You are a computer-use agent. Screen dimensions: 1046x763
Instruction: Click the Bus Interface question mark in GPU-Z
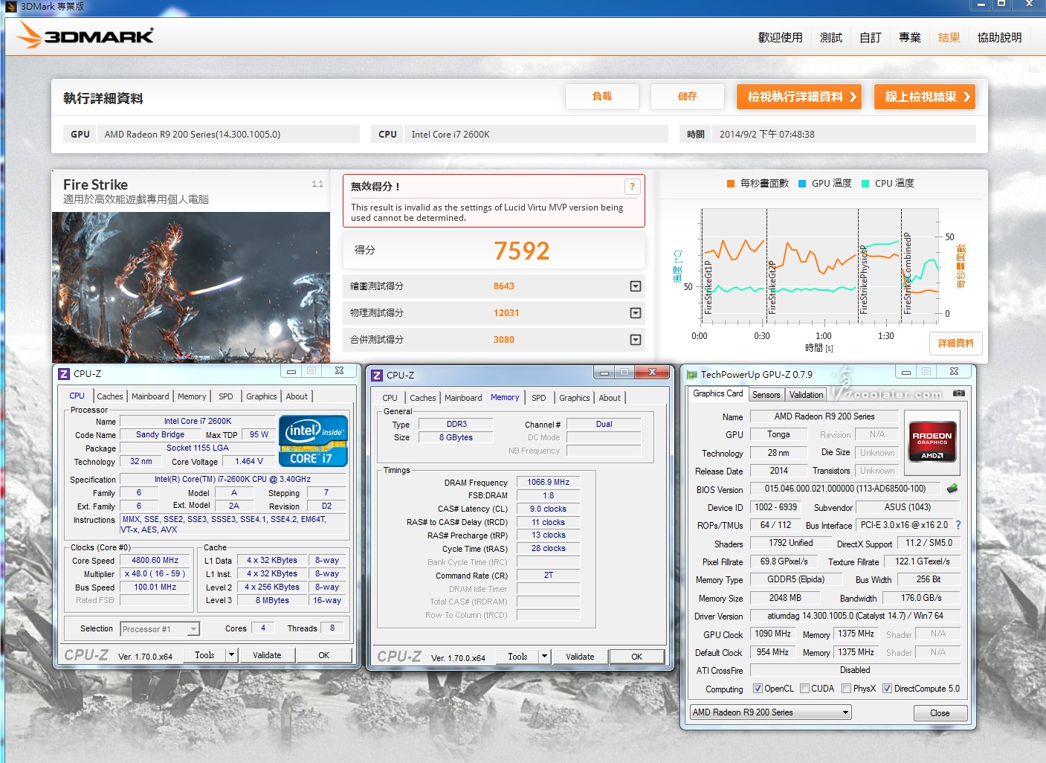958,525
